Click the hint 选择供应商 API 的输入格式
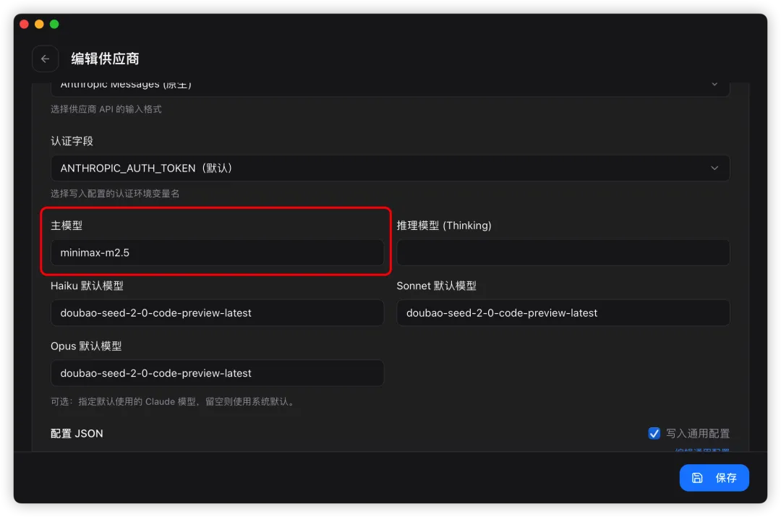The width and height of the screenshot is (781, 517). click(x=106, y=109)
